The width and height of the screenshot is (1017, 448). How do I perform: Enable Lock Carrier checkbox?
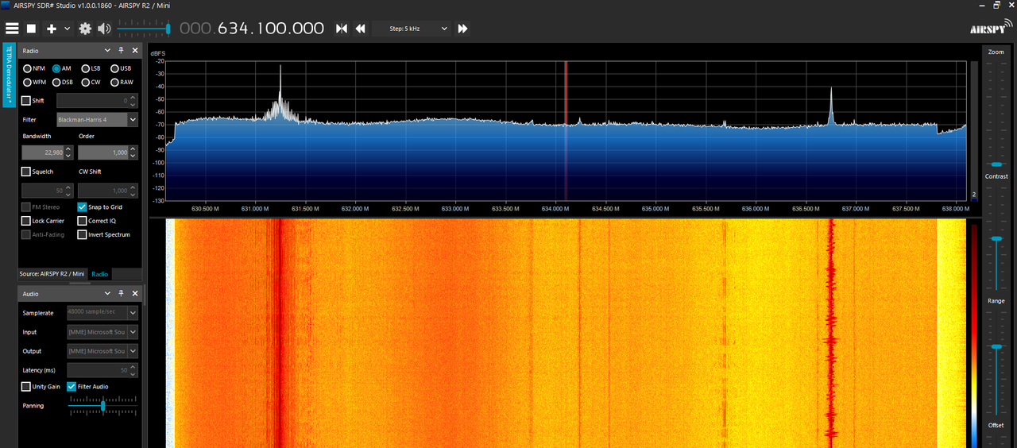pyautogui.click(x=26, y=221)
